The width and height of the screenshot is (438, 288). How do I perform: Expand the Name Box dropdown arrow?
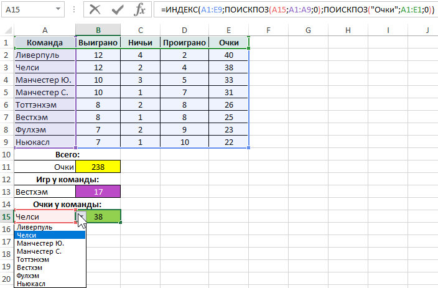(58, 11)
